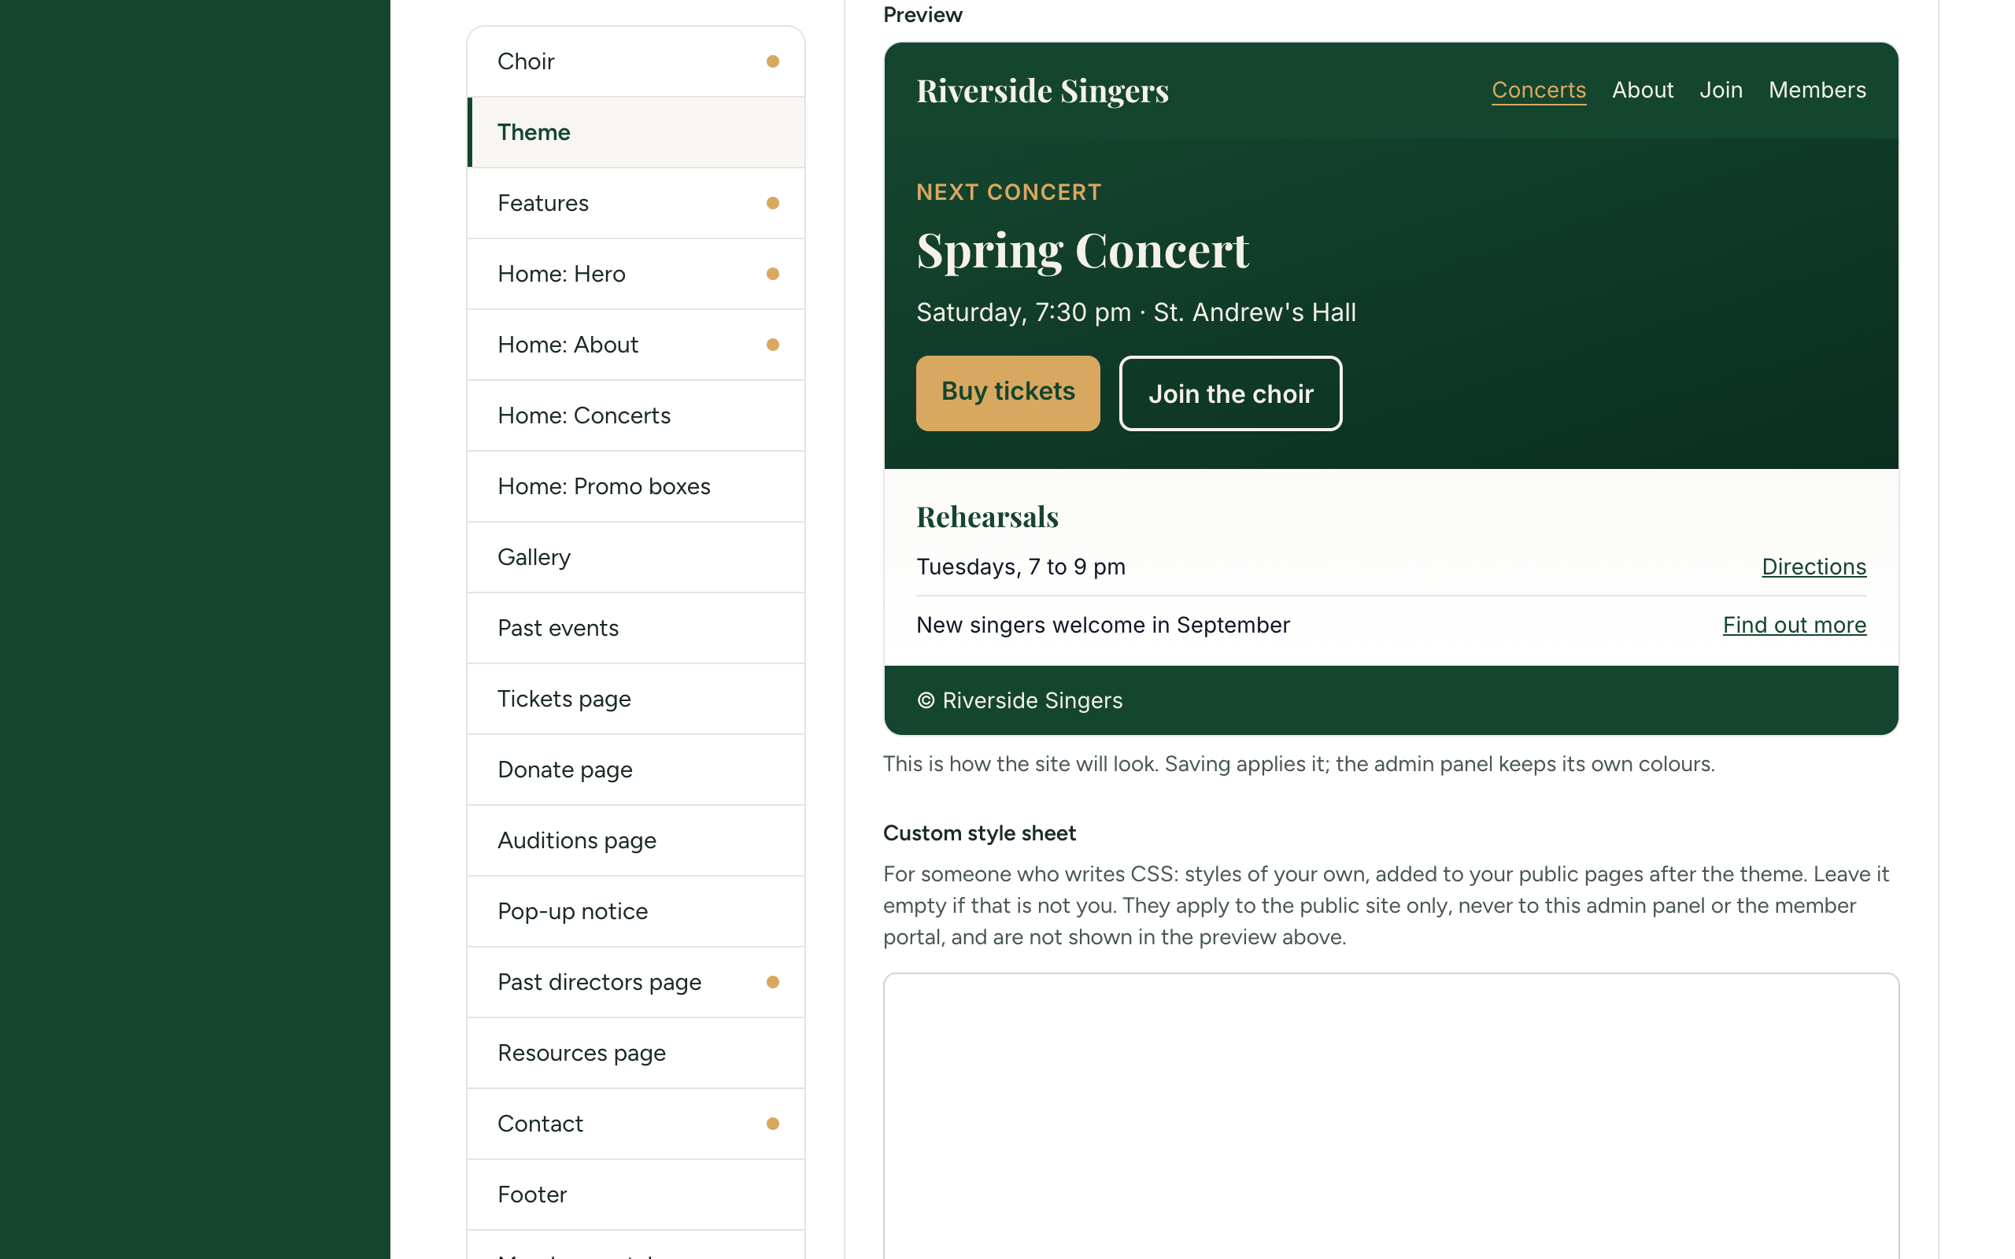
Task: Open the Footer section
Action: [x=636, y=1194]
